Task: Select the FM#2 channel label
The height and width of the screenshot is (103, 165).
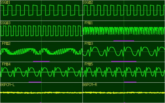Action: coord(6,43)
